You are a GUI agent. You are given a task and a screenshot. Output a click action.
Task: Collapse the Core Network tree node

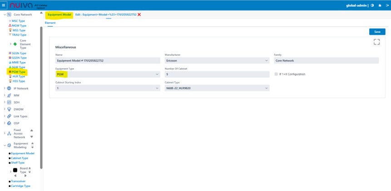tap(4, 15)
